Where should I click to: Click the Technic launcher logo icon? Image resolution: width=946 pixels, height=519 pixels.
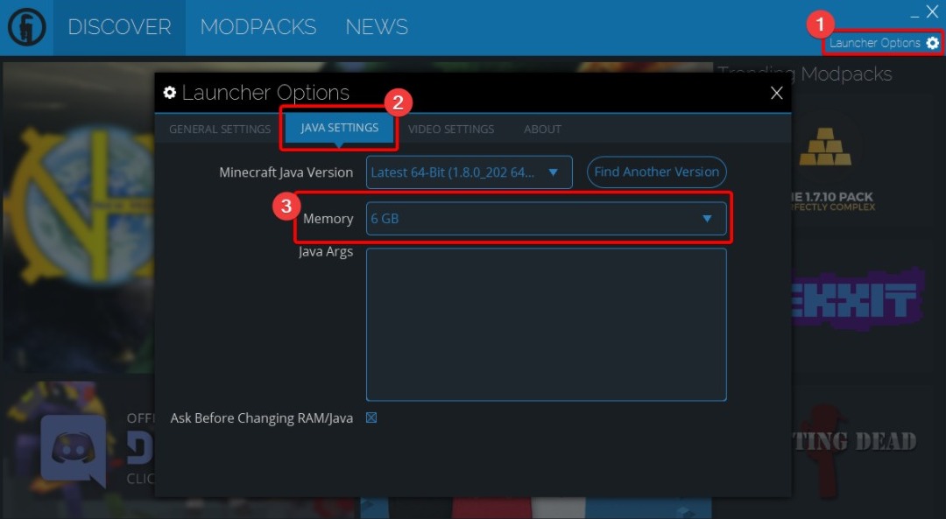point(26,27)
